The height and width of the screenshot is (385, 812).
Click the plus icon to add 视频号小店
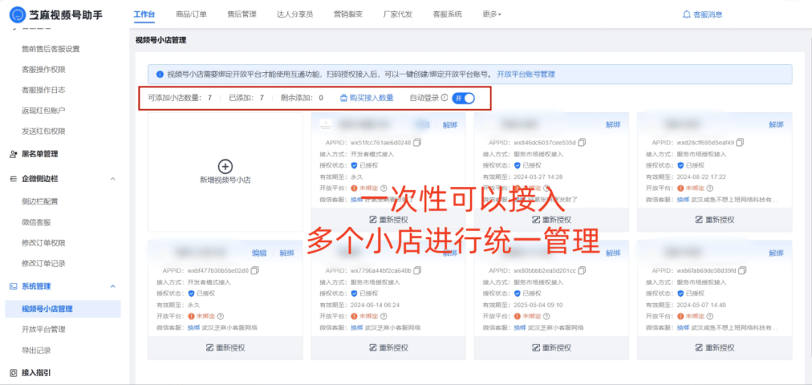point(225,166)
